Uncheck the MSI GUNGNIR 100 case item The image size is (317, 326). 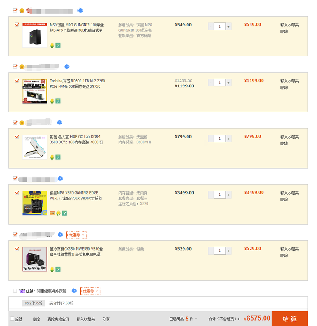pyautogui.click(x=17, y=25)
